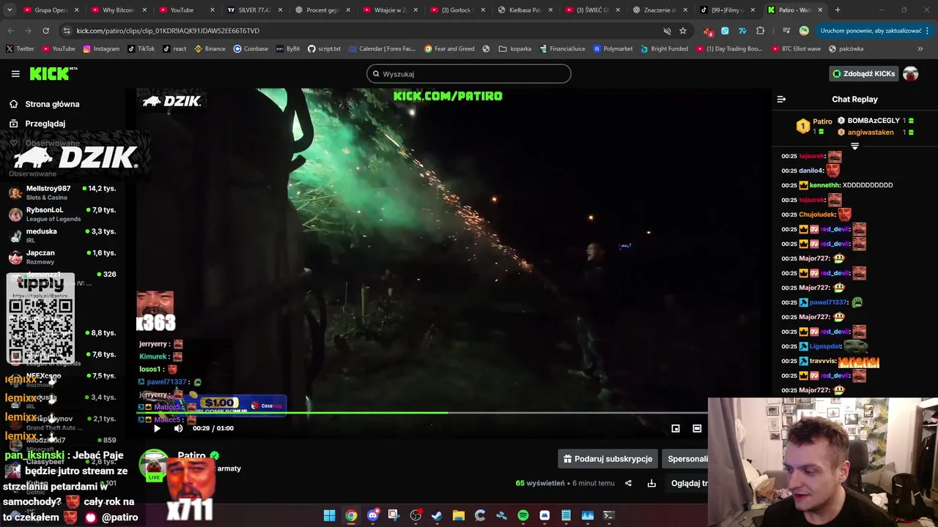Viewport: 938px width, 527px height.
Task: Click Ligospdal username in chat
Action: 825,346
